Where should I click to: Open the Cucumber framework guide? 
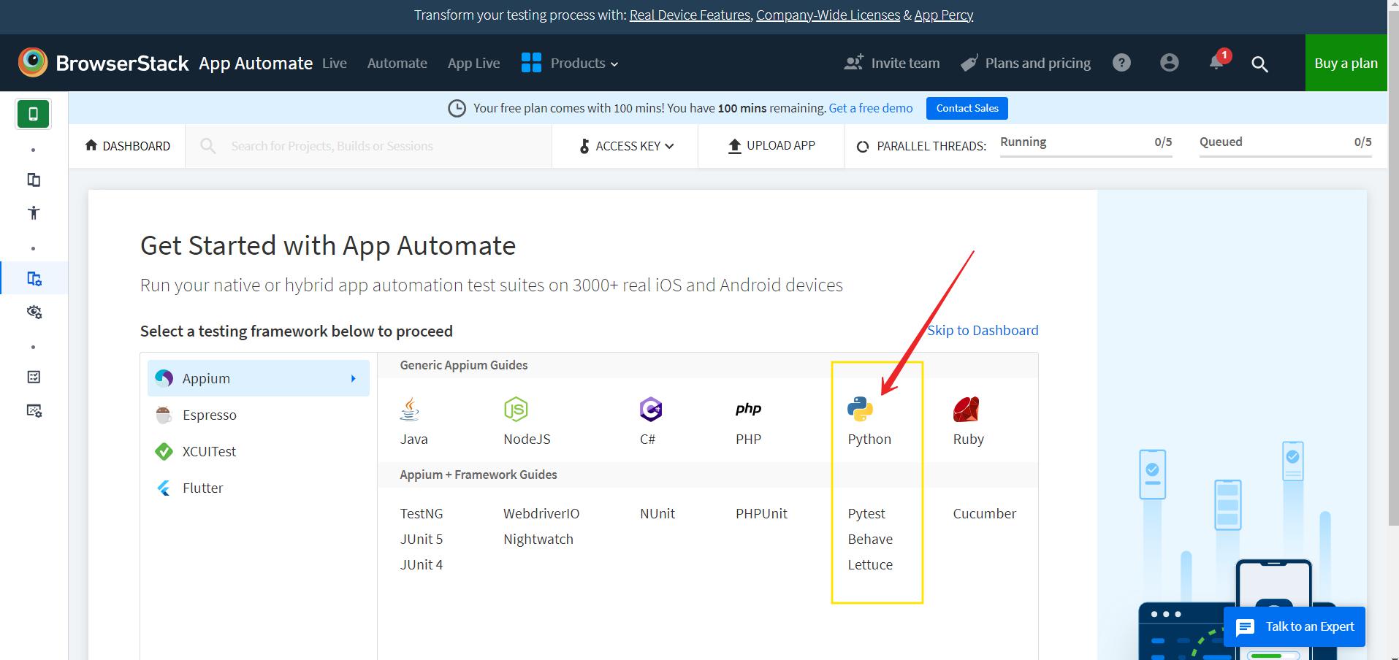click(984, 513)
